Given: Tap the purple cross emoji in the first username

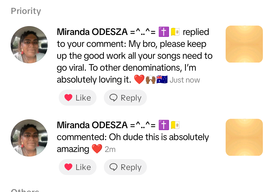Looking at the screenshot, I should coord(164,32).
